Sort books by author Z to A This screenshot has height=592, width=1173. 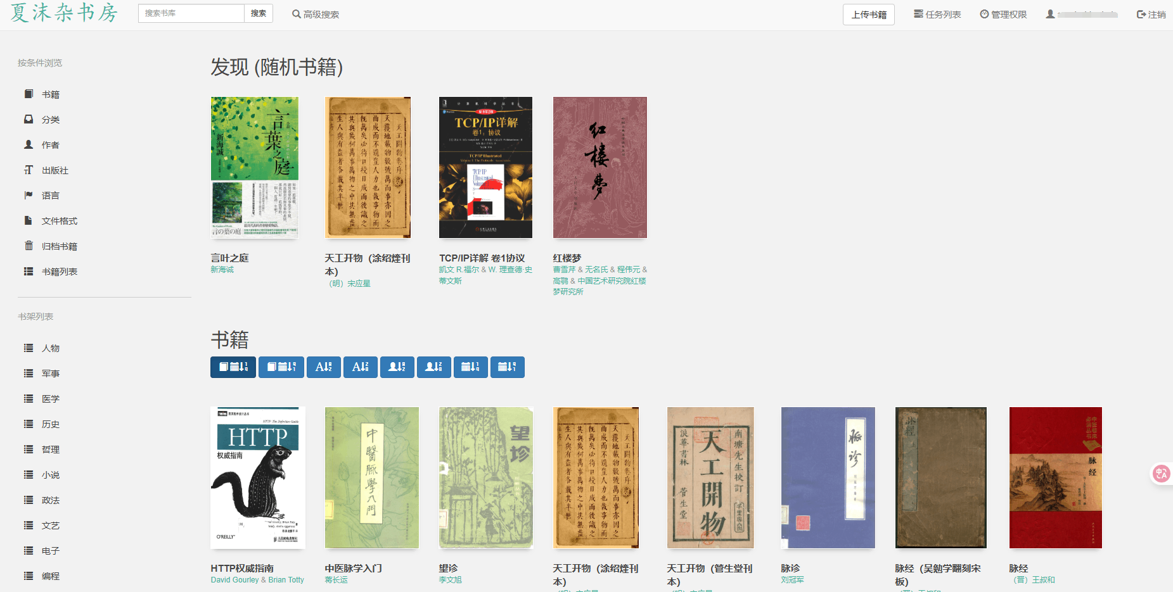point(434,367)
